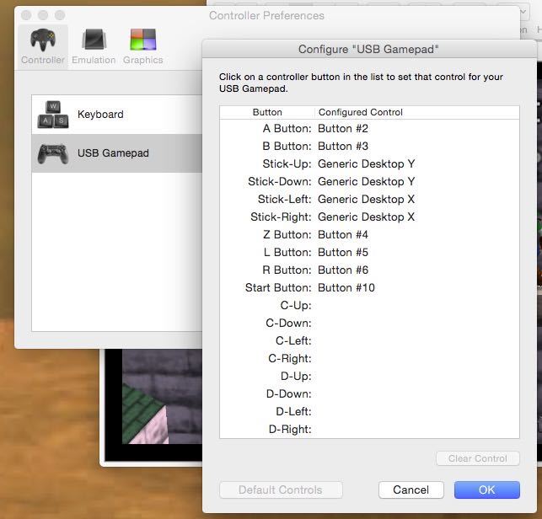
Task: Select the C-Right row
Action: [369, 358]
